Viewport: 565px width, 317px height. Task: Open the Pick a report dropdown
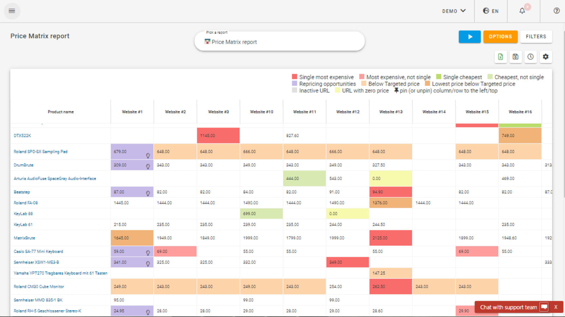point(279,42)
